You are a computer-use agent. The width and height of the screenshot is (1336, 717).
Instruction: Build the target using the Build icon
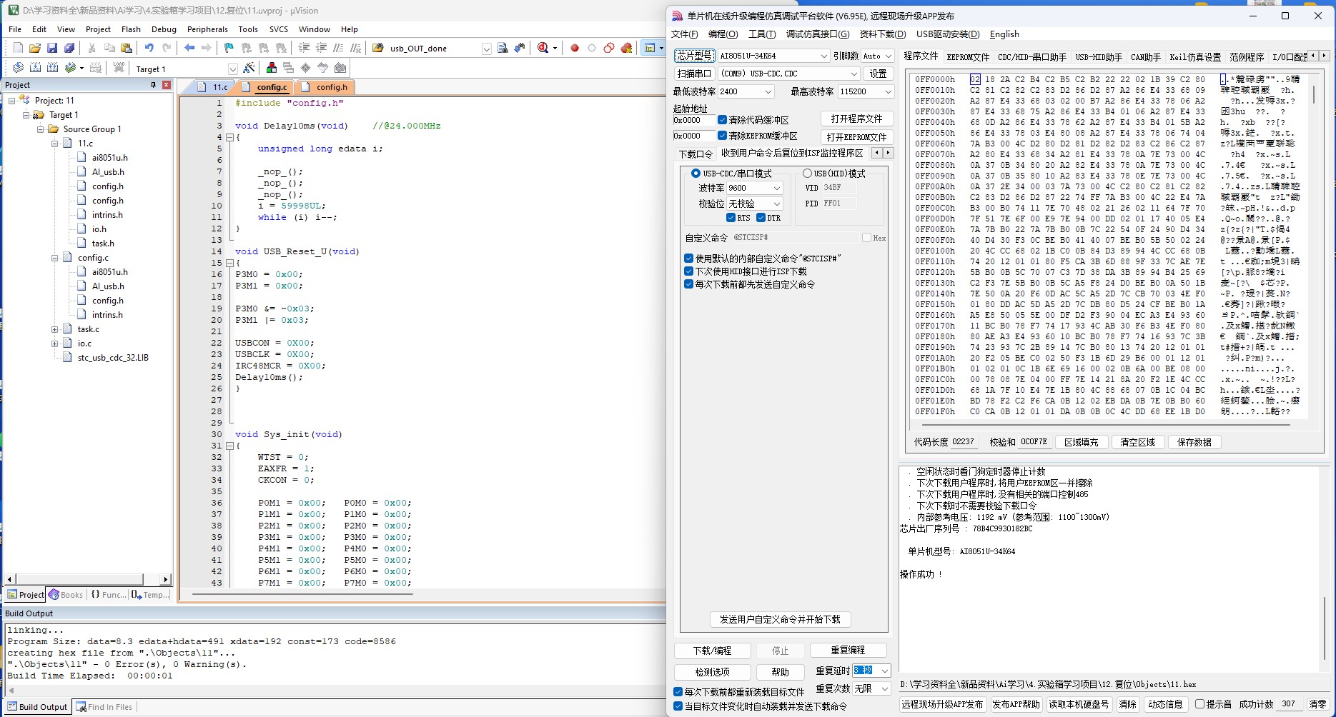[35, 68]
